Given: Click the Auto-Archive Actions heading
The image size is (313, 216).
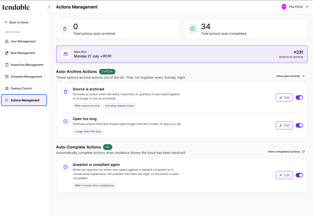Looking at the screenshot, I should tap(76, 72).
